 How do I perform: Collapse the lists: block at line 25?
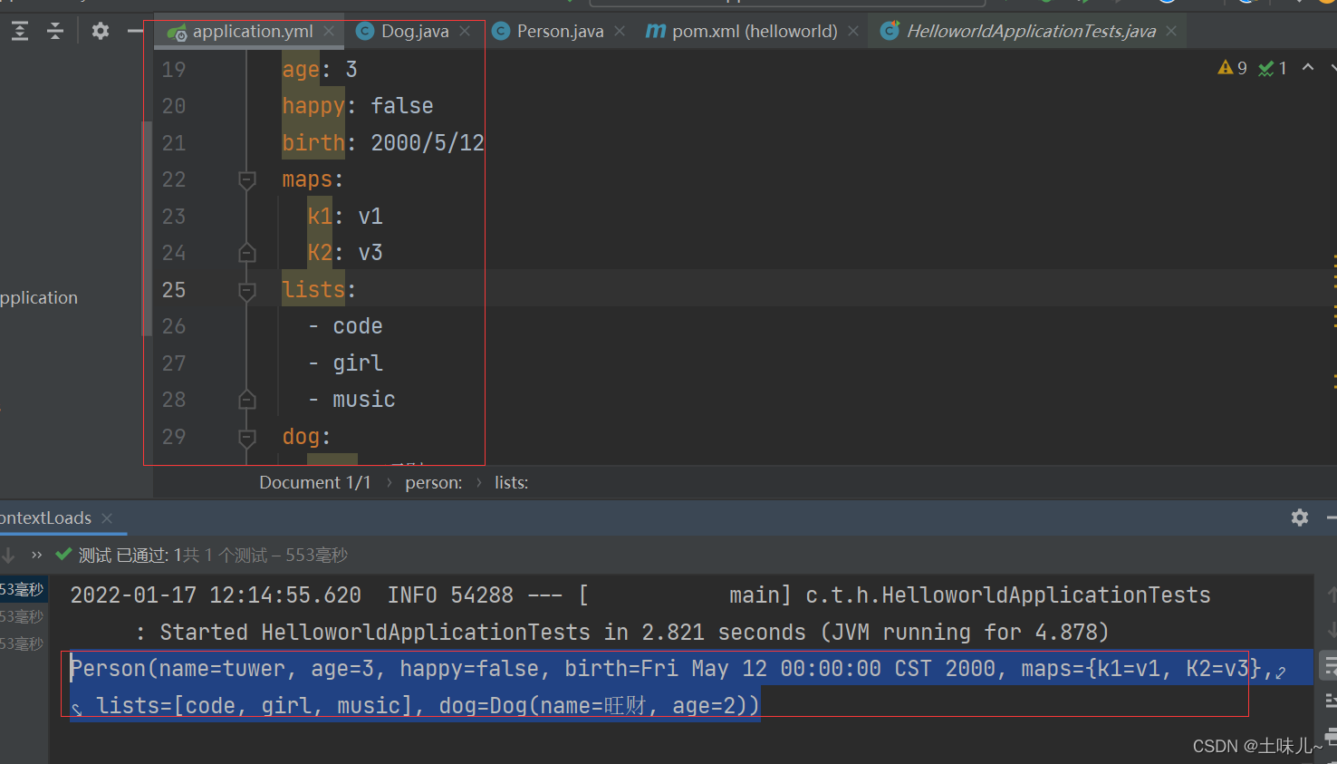246,290
